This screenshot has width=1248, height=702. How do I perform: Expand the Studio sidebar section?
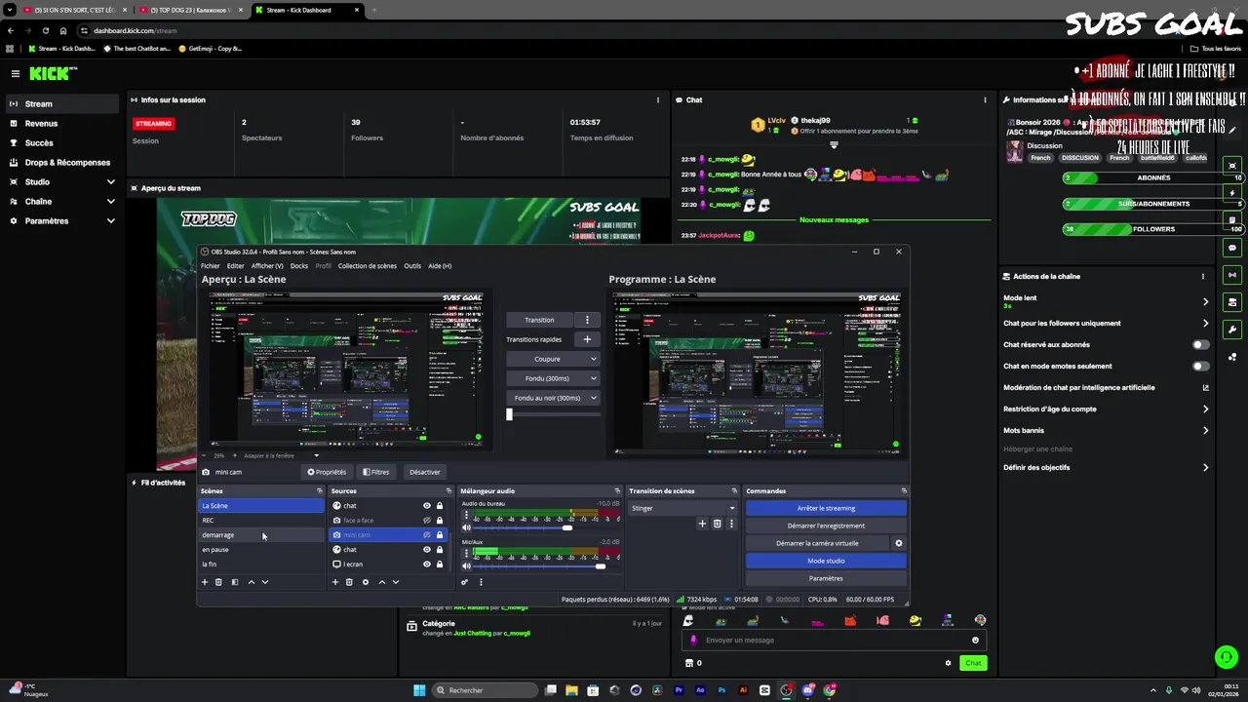(x=110, y=182)
